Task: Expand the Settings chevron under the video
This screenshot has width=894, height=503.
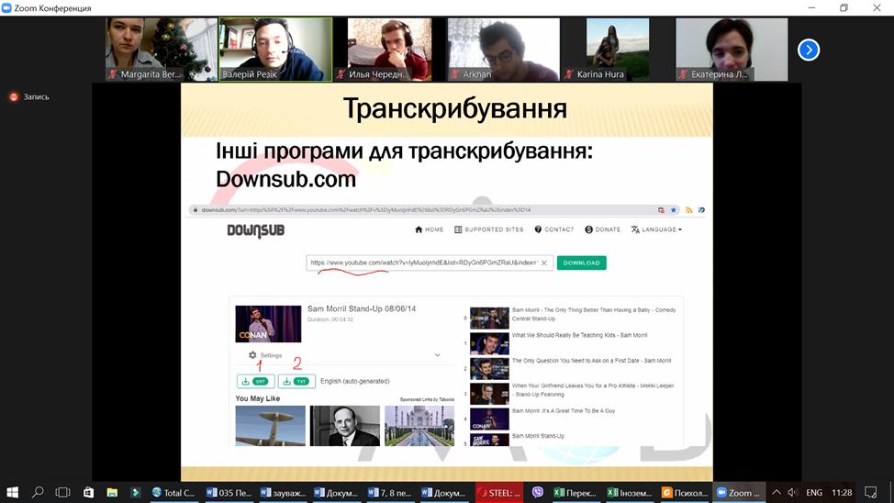Action: 437,355
